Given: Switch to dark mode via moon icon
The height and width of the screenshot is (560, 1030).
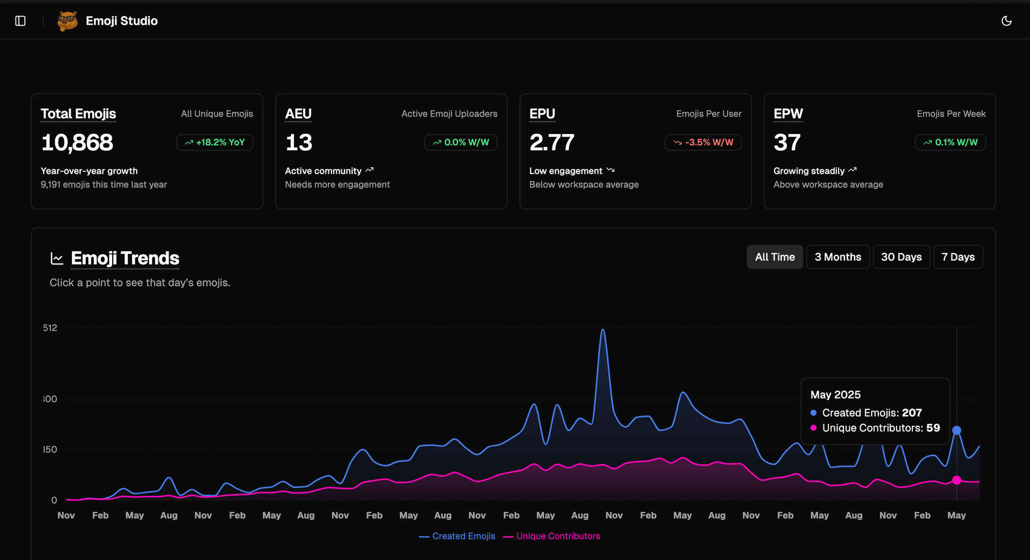Looking at the screenshot, I should 1006,21.
